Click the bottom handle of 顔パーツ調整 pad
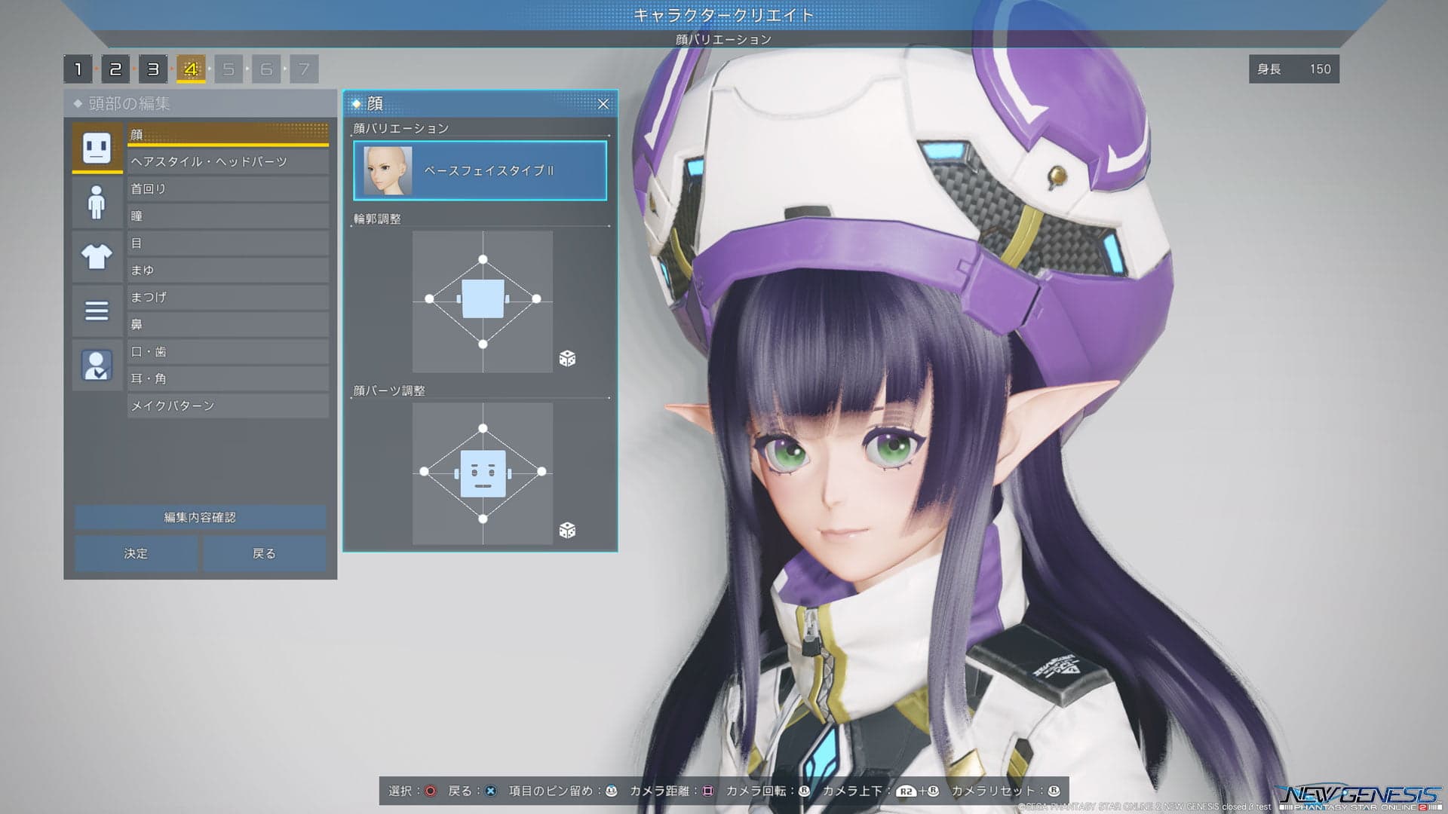Image resolution: width=1448 pixels, height=814 pixels. coord(483,519)
